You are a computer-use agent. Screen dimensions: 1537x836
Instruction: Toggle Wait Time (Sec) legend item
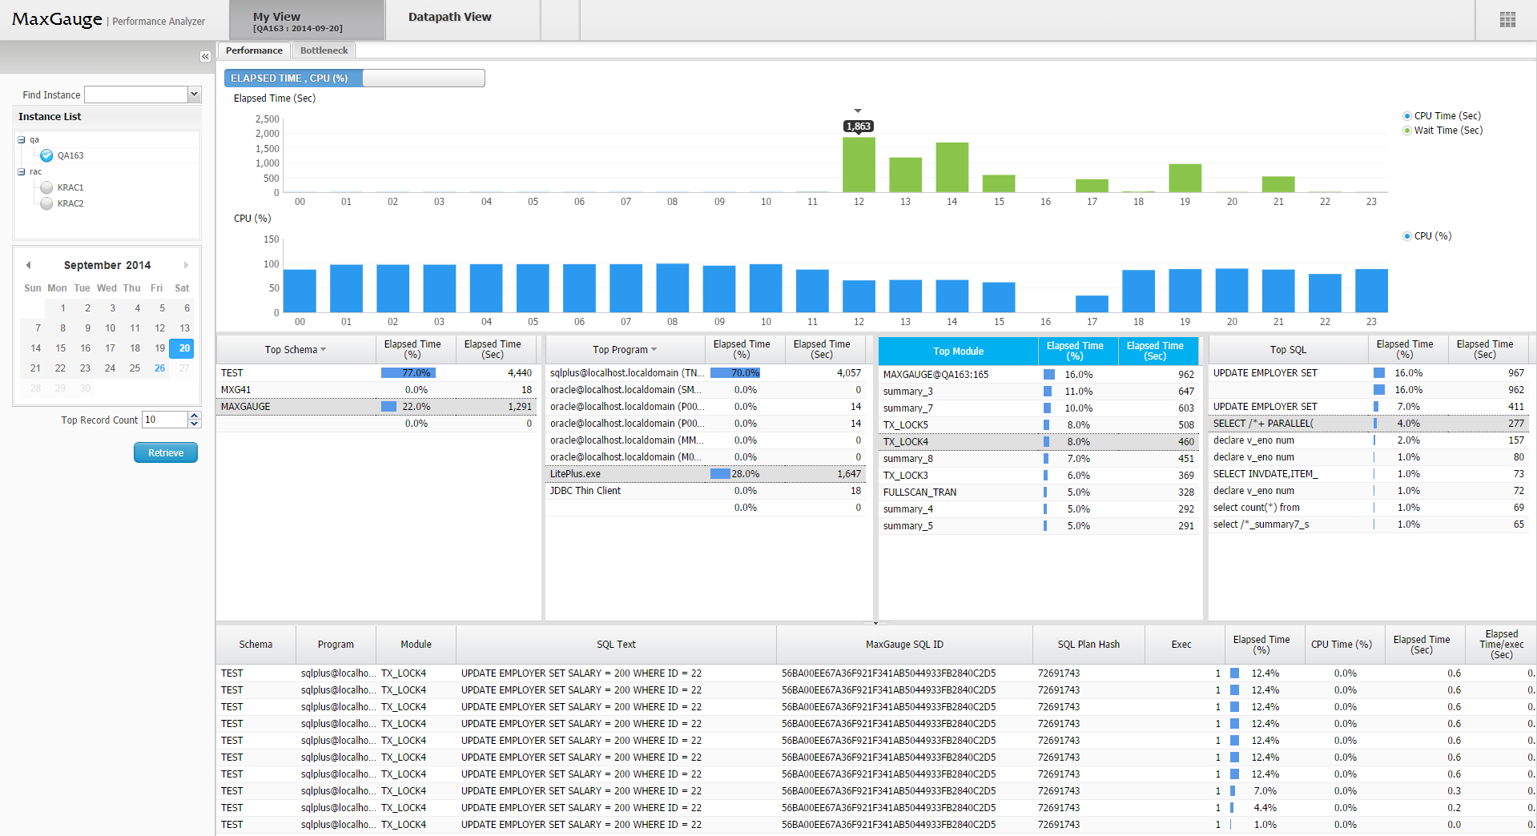click(1442, 131)
